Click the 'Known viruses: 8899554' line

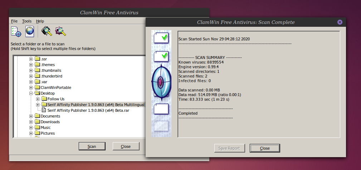click(x=201, y=62)
